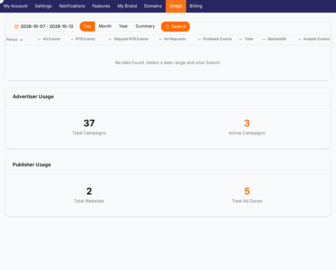This screenshot has width=336, height=270.
Task: Switch the period view to Year
Action: (123, 26)
